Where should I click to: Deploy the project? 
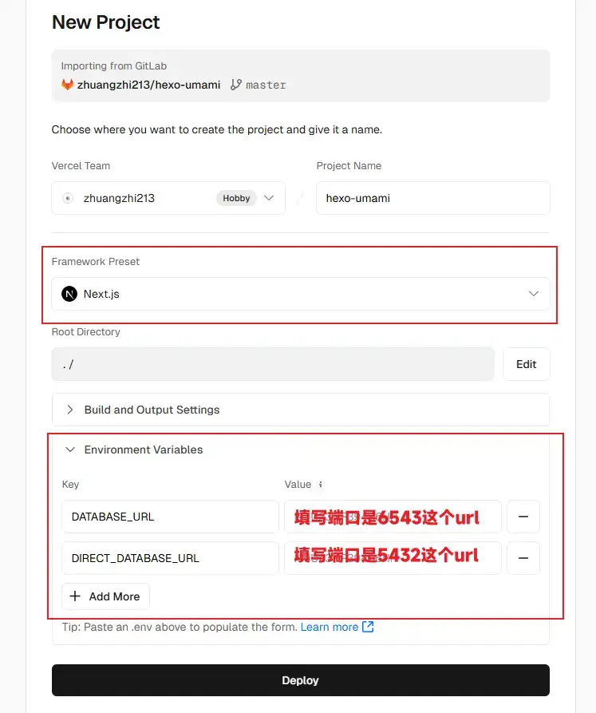coord(301,680)
